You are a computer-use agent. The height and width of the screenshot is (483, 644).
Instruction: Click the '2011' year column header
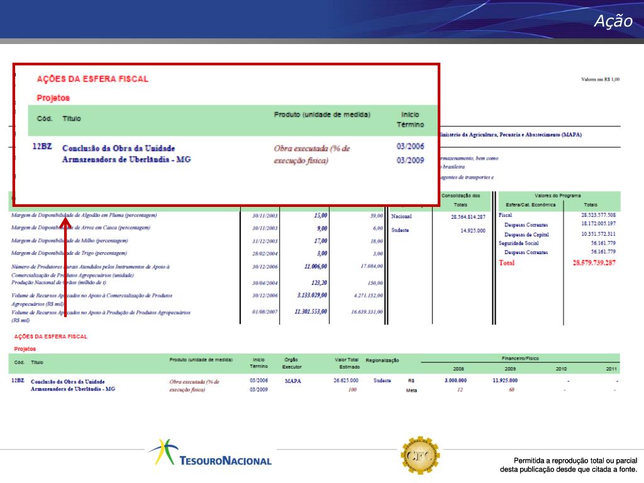tap(611, 369)
